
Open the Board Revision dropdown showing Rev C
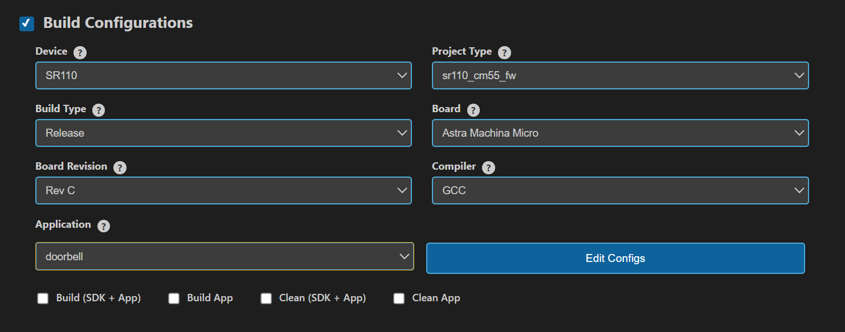point(223,190)
